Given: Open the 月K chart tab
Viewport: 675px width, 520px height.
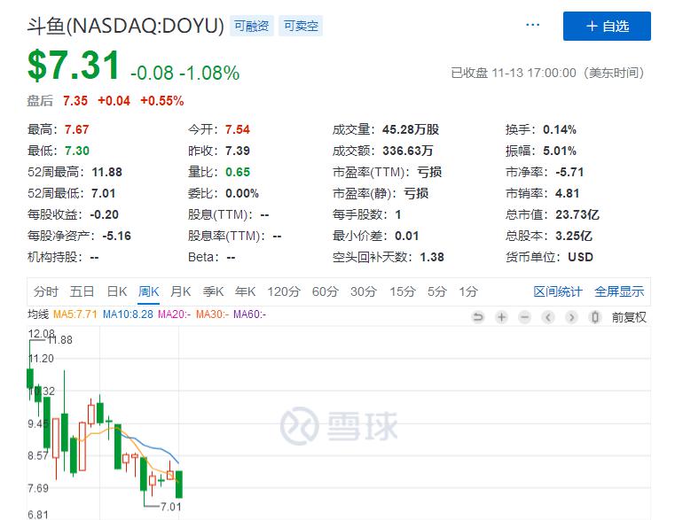Looking at the screenshot, I should [180, 291].
